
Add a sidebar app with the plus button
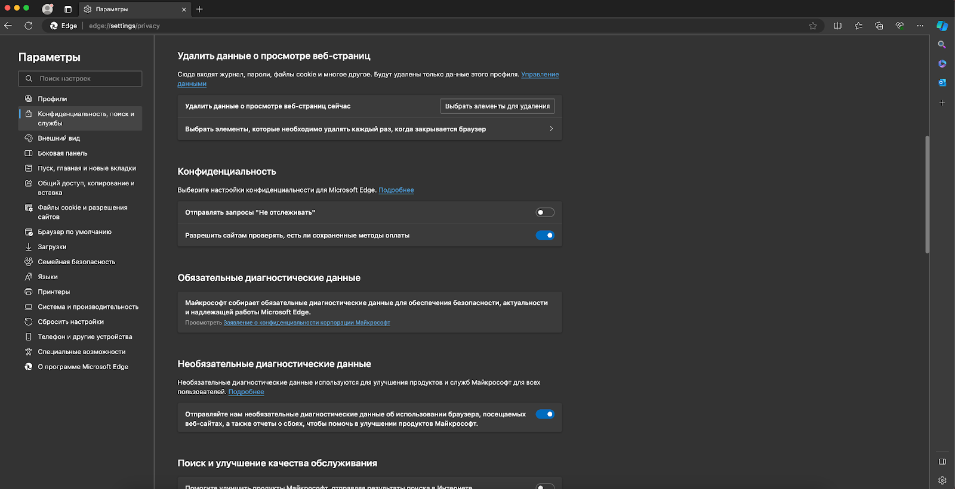coord(942,103)
